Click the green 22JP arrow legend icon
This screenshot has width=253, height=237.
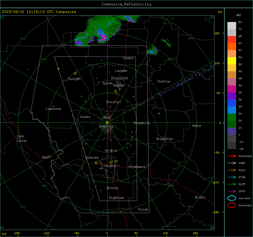tap(232, 184)
